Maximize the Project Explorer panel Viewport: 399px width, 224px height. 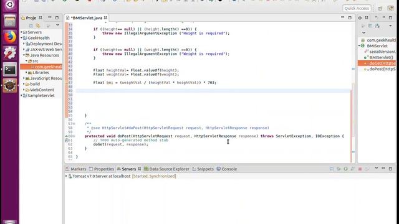(x=57, y=18)
